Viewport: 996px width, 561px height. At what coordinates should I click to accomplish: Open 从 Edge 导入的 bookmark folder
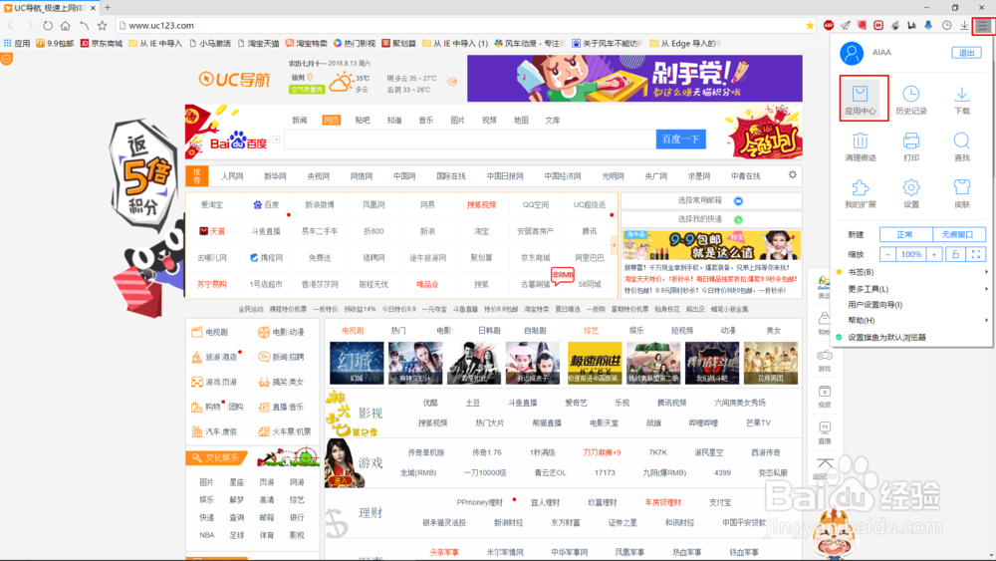click(685, 43)
